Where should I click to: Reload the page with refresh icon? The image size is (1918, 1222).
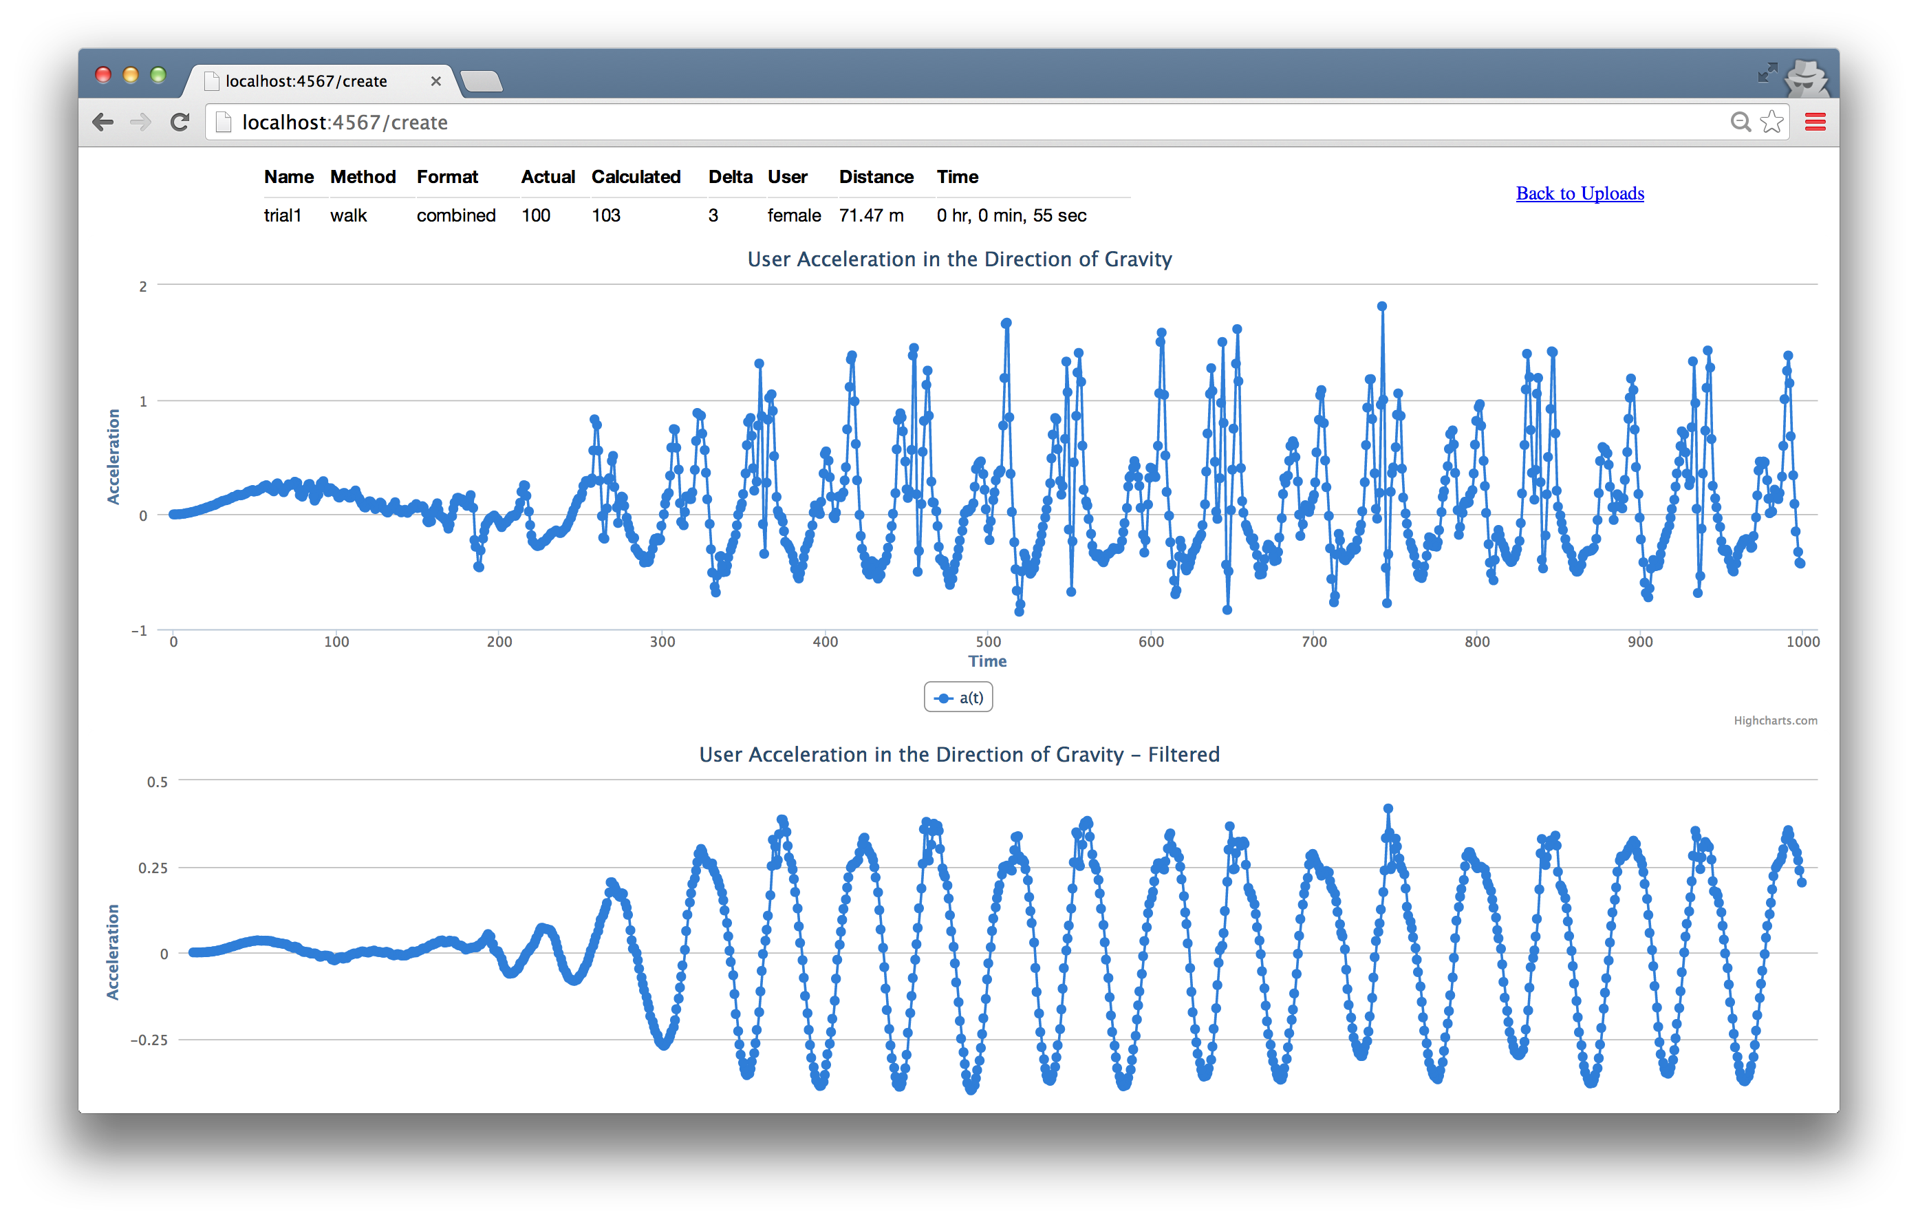180,122
